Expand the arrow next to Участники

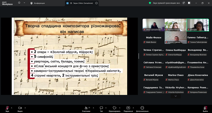click(x=92, y=107)
